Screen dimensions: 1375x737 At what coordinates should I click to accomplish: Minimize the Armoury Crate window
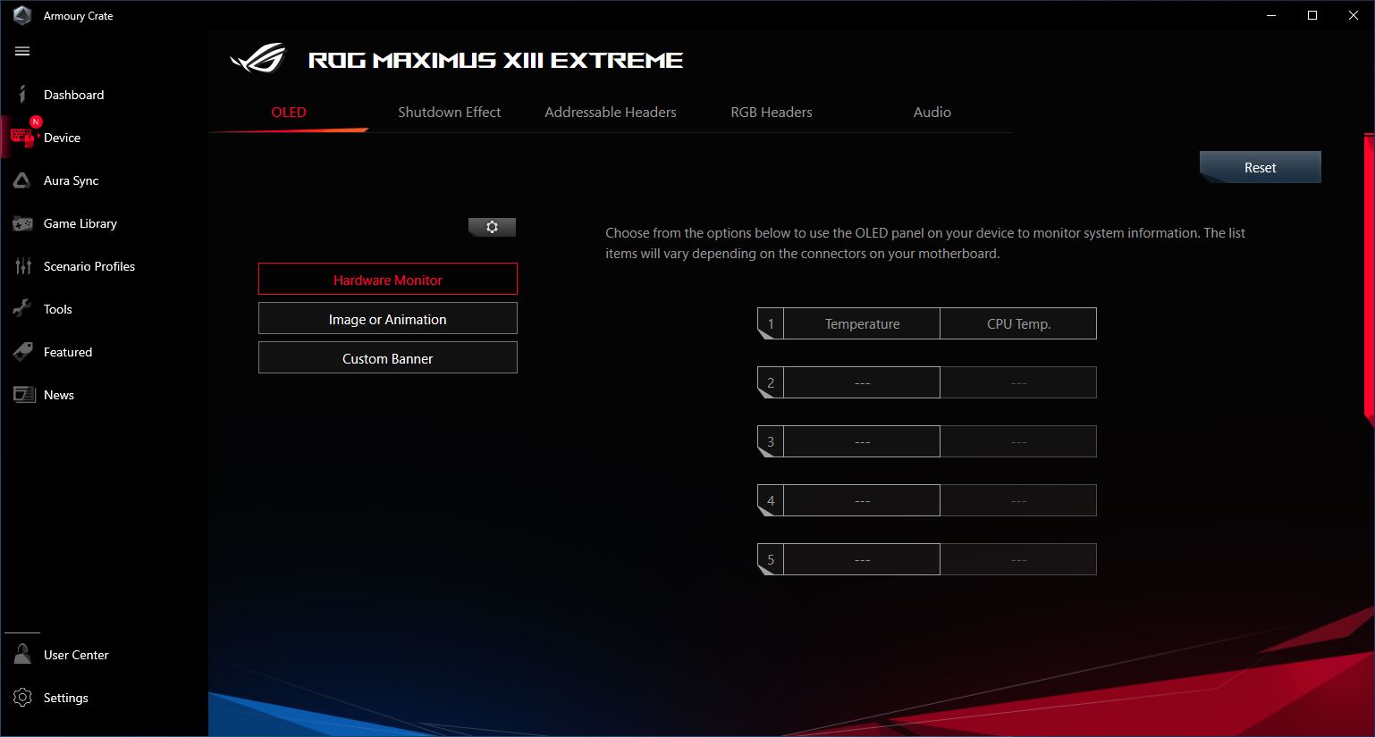click(x=1271, y=15)
